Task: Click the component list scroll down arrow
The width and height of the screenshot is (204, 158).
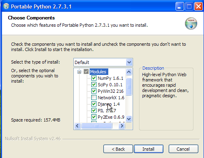Action: [x=129, y=119]
